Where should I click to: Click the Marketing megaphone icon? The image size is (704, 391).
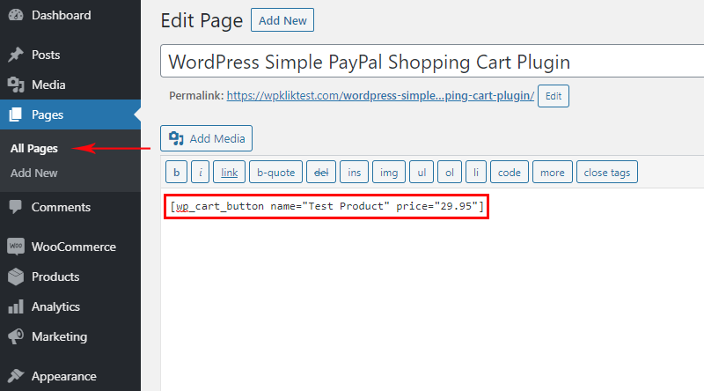pyautogui.click(x=16, y=336)
